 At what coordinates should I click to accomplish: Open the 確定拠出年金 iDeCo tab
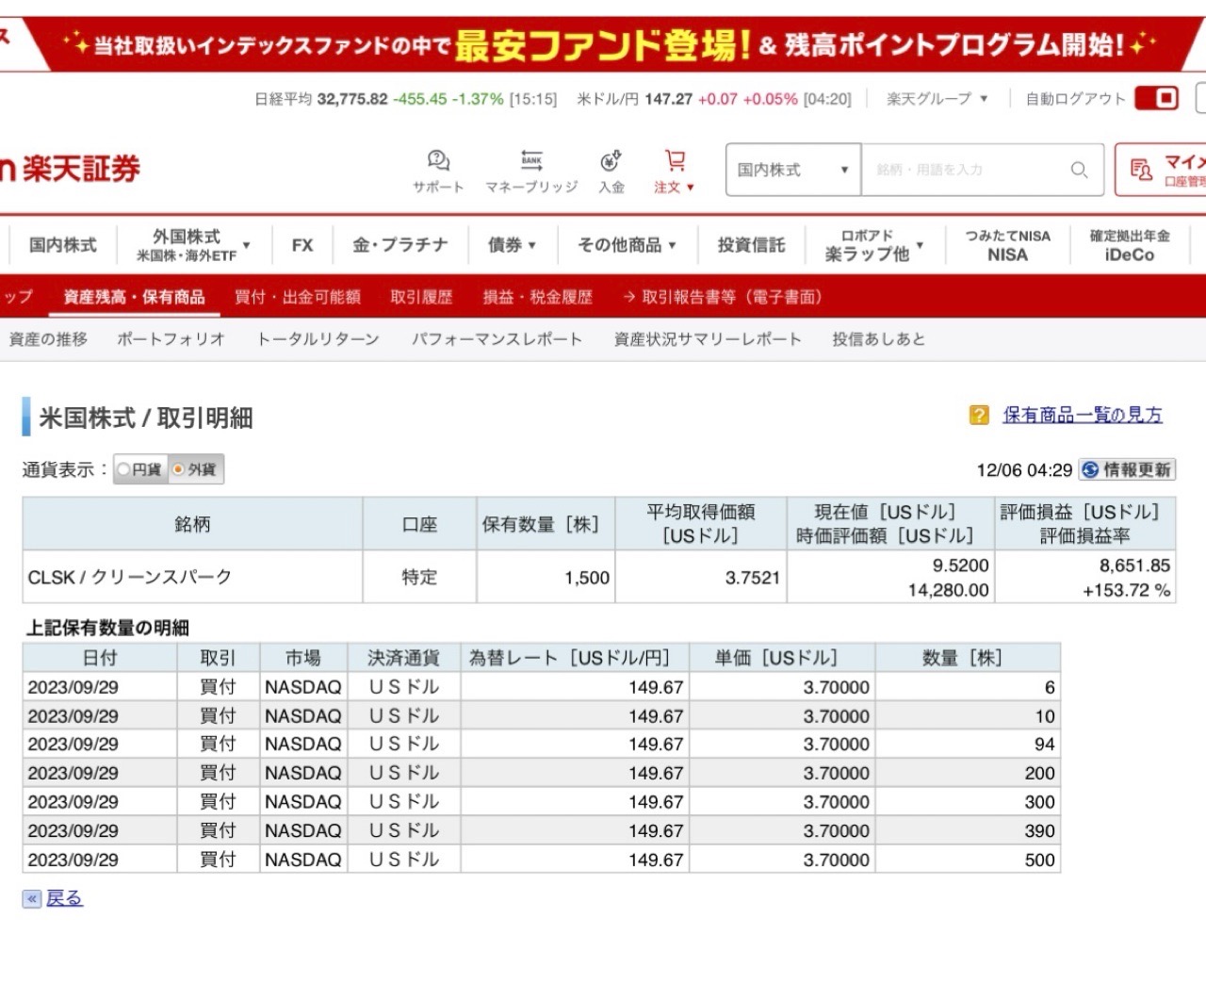pos(1130,245)
